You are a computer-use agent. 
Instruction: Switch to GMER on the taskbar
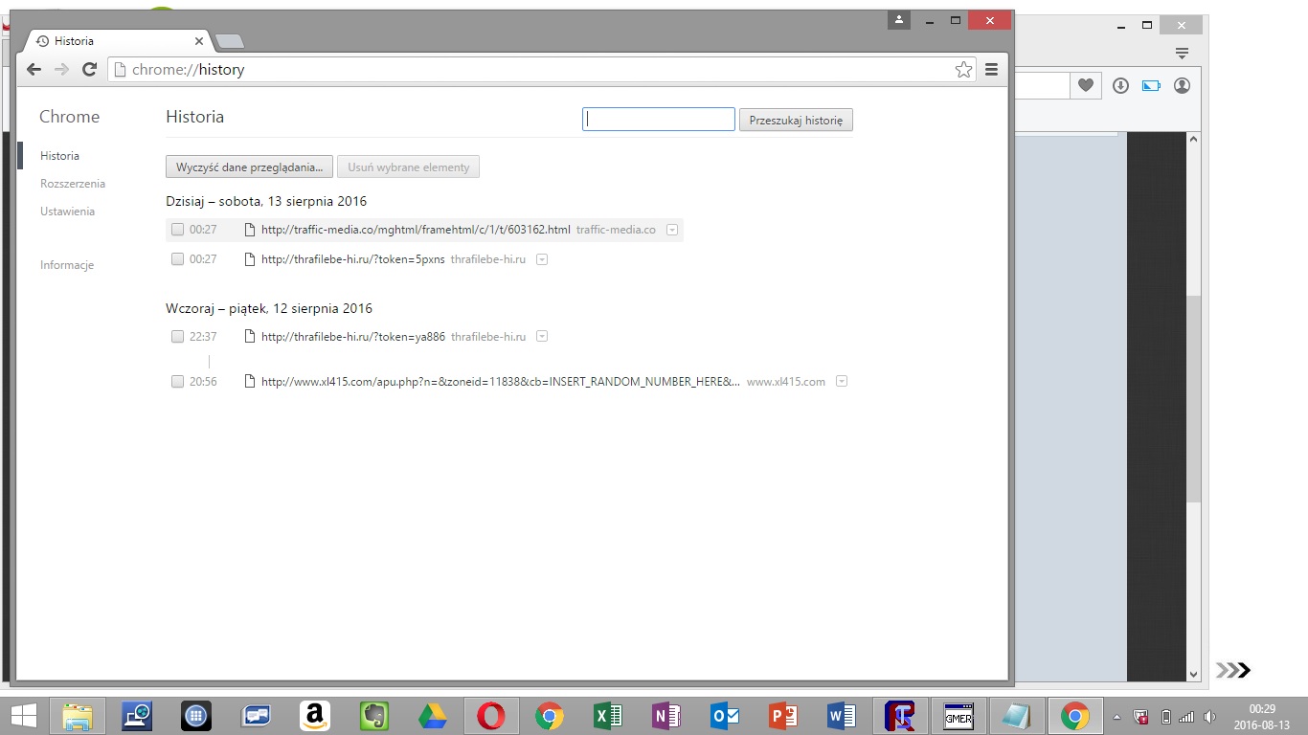pos(958,716)
